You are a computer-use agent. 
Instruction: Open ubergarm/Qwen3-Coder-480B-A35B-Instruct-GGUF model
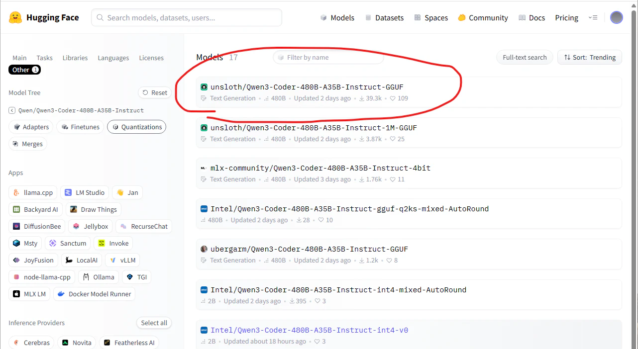409,254
